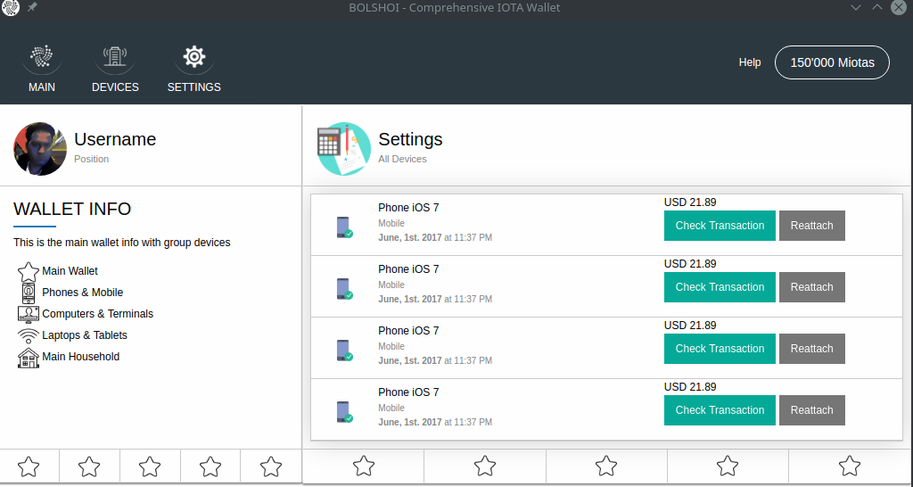Click Reattach in the second device row
Image resolution: width=913 pixels, height=487 pixels.
pos(812,287)
